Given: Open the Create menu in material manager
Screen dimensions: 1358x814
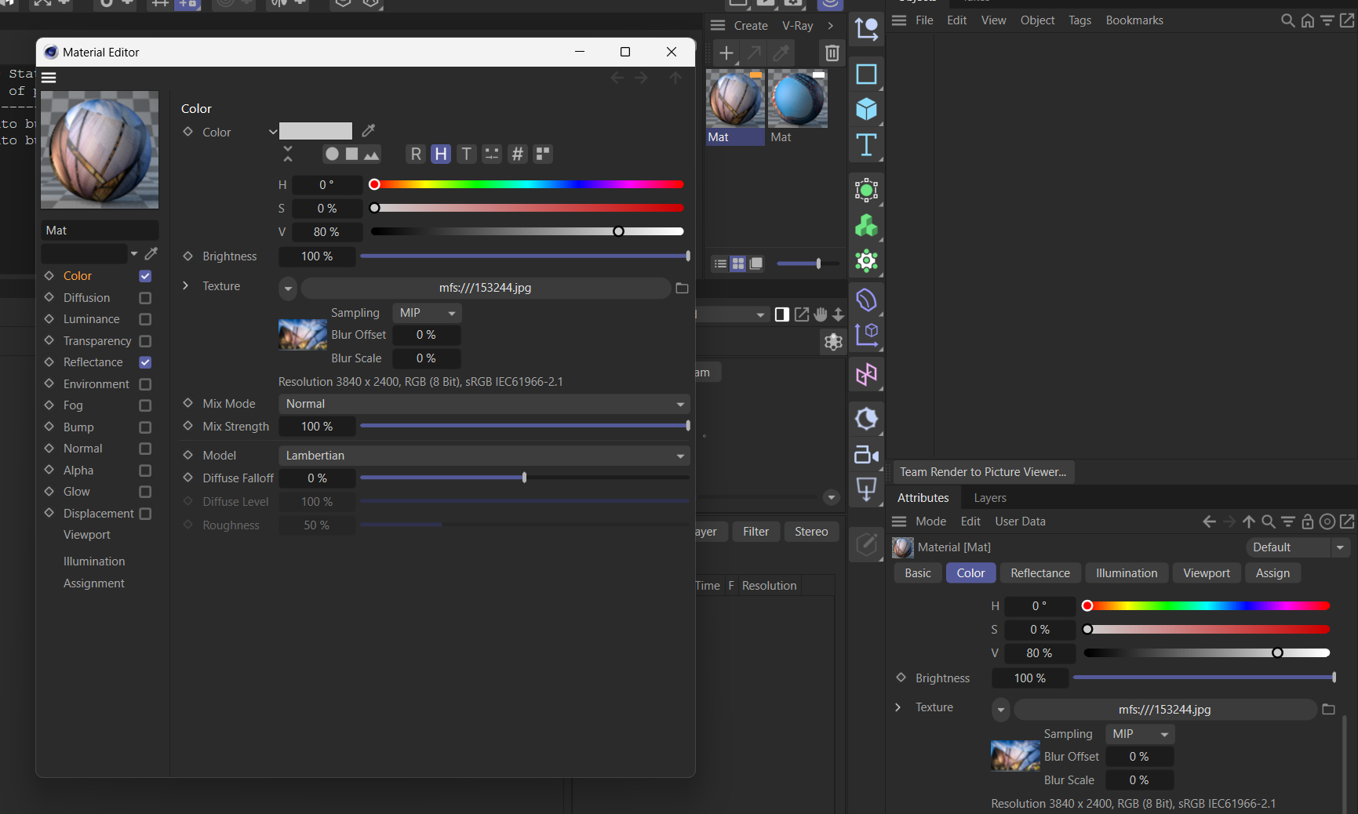Looking at the screenshot, I should click(751, 26).
